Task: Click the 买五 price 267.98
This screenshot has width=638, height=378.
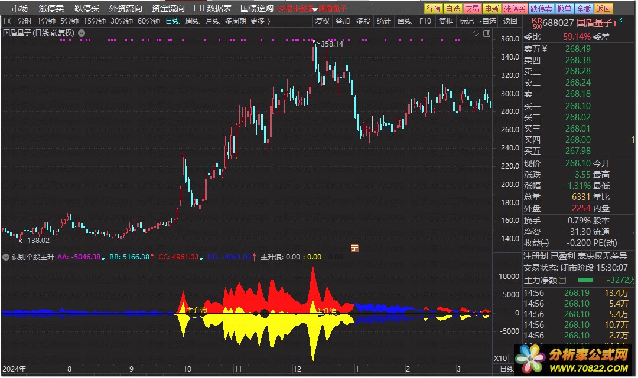Action: pos(578,151)
